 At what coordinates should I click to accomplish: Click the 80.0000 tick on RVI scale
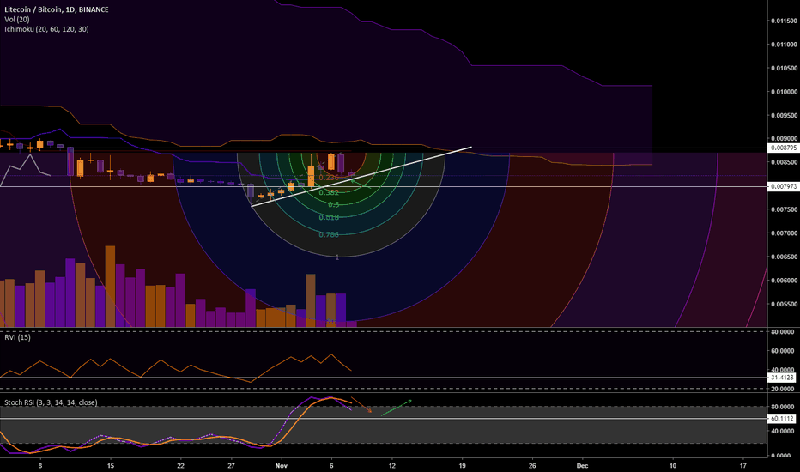pyautogui.click(x=783, y=332)
